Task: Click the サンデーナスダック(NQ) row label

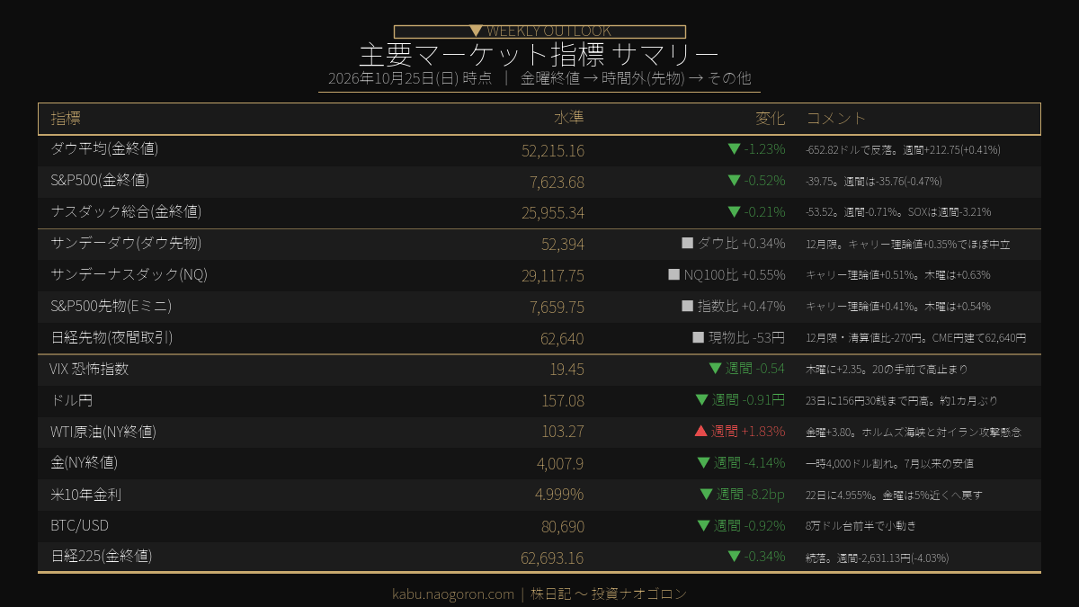Action: pyautogui.click(x=129, y=274)
